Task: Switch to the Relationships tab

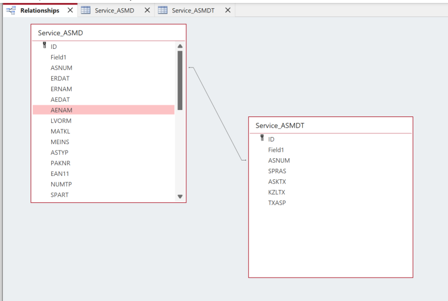Action: (x=39, y=11)
